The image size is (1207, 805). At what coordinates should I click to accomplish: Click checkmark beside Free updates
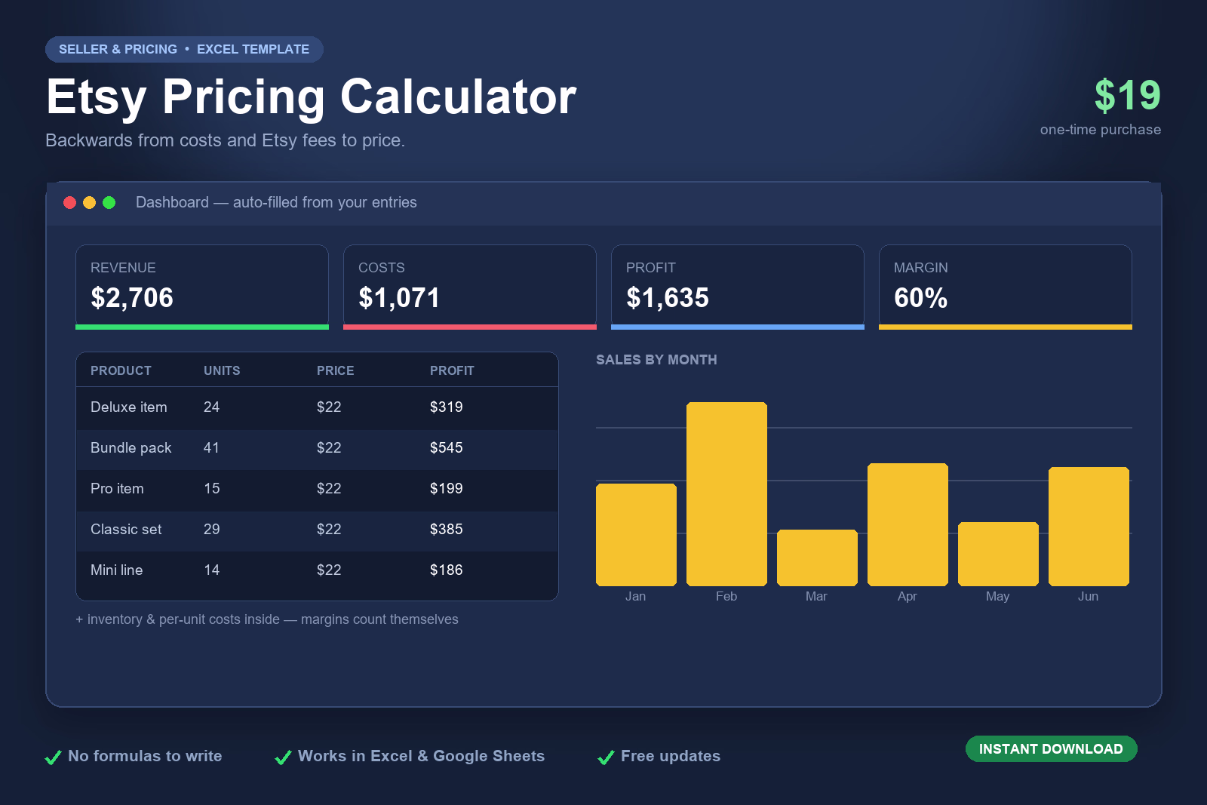coord(606,757)
